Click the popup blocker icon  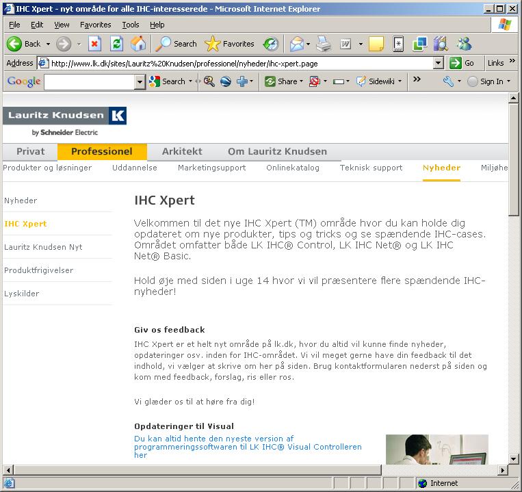pyautogui.click(x=314, y=81)
